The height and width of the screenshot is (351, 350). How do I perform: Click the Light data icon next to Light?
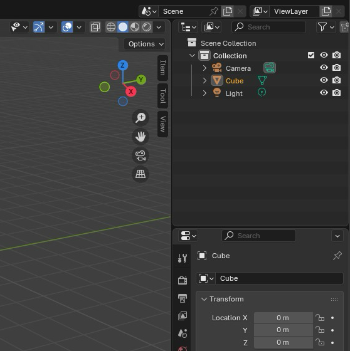tap(262, 93)
